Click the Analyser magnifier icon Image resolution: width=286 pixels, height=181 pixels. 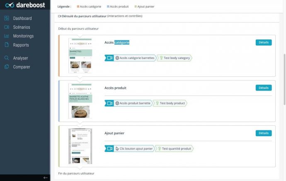pyautogui.click(x=7, y=58)
